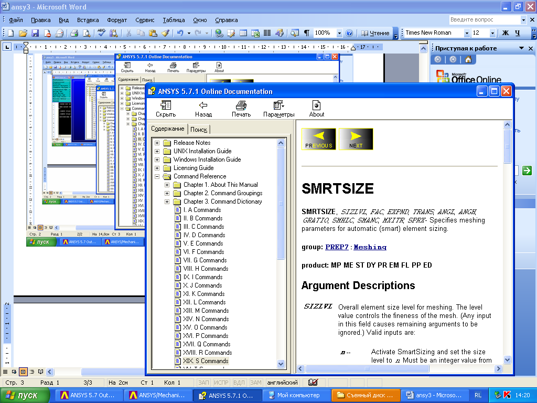Image resolution: width=537 pixels, height=403 pixels.
Task: Click the Скрыть icon in ANSYS Documentation
Action: (166, 108)
